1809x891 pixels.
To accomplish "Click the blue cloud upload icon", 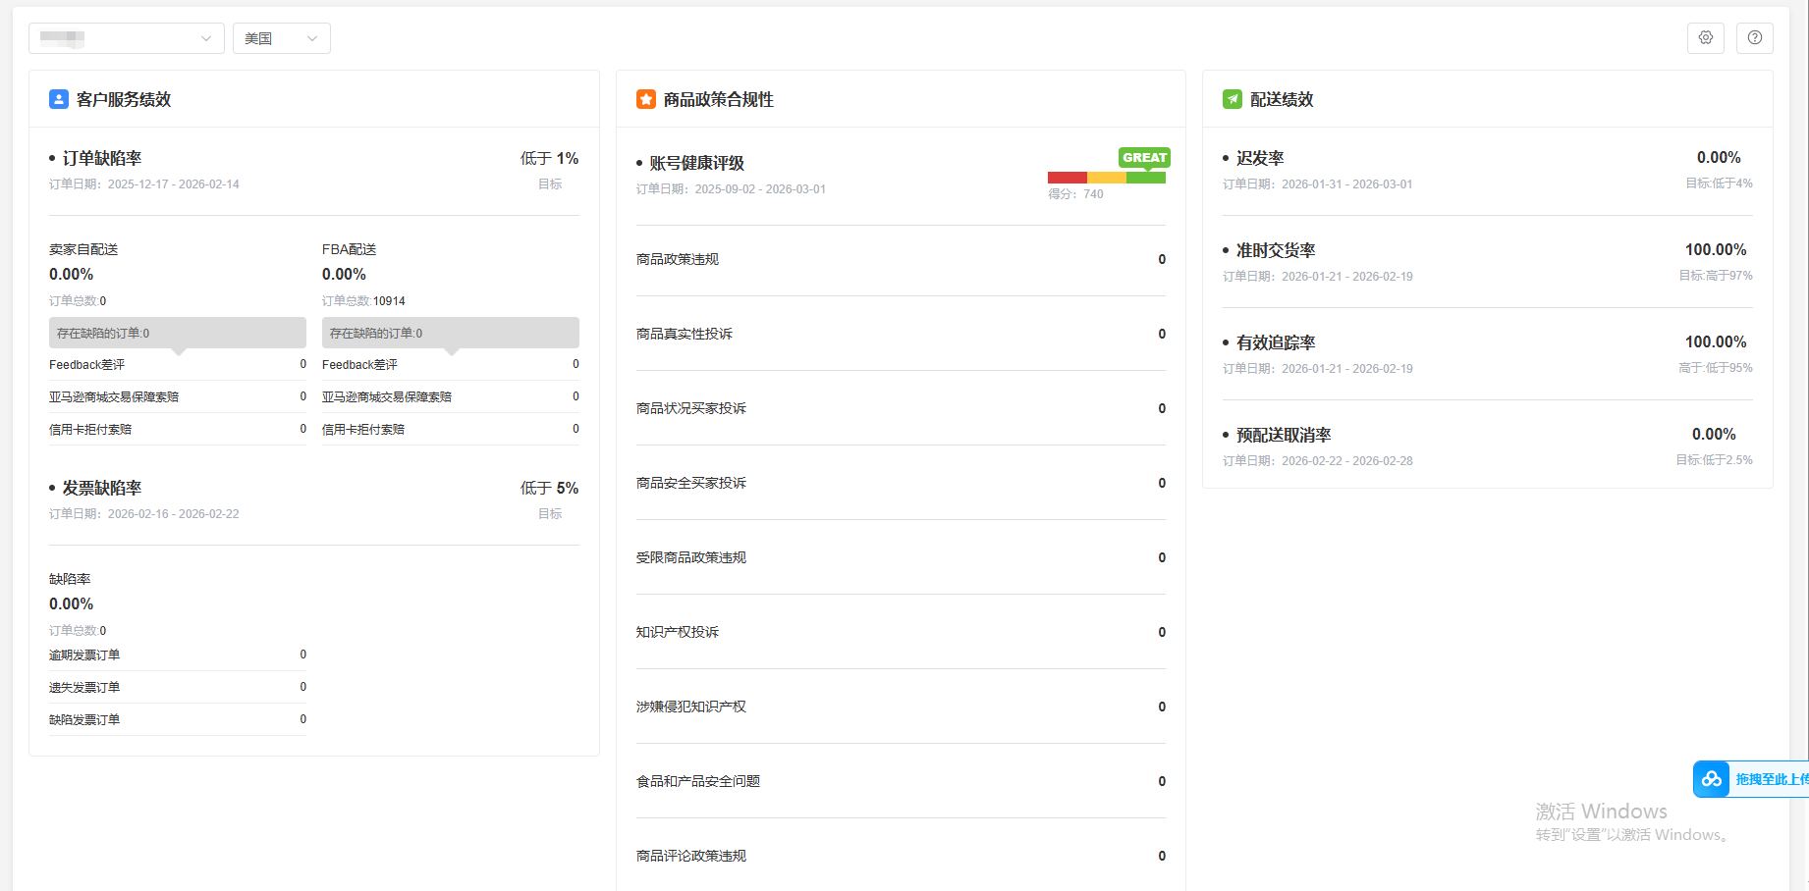I will coord(1712,779).
